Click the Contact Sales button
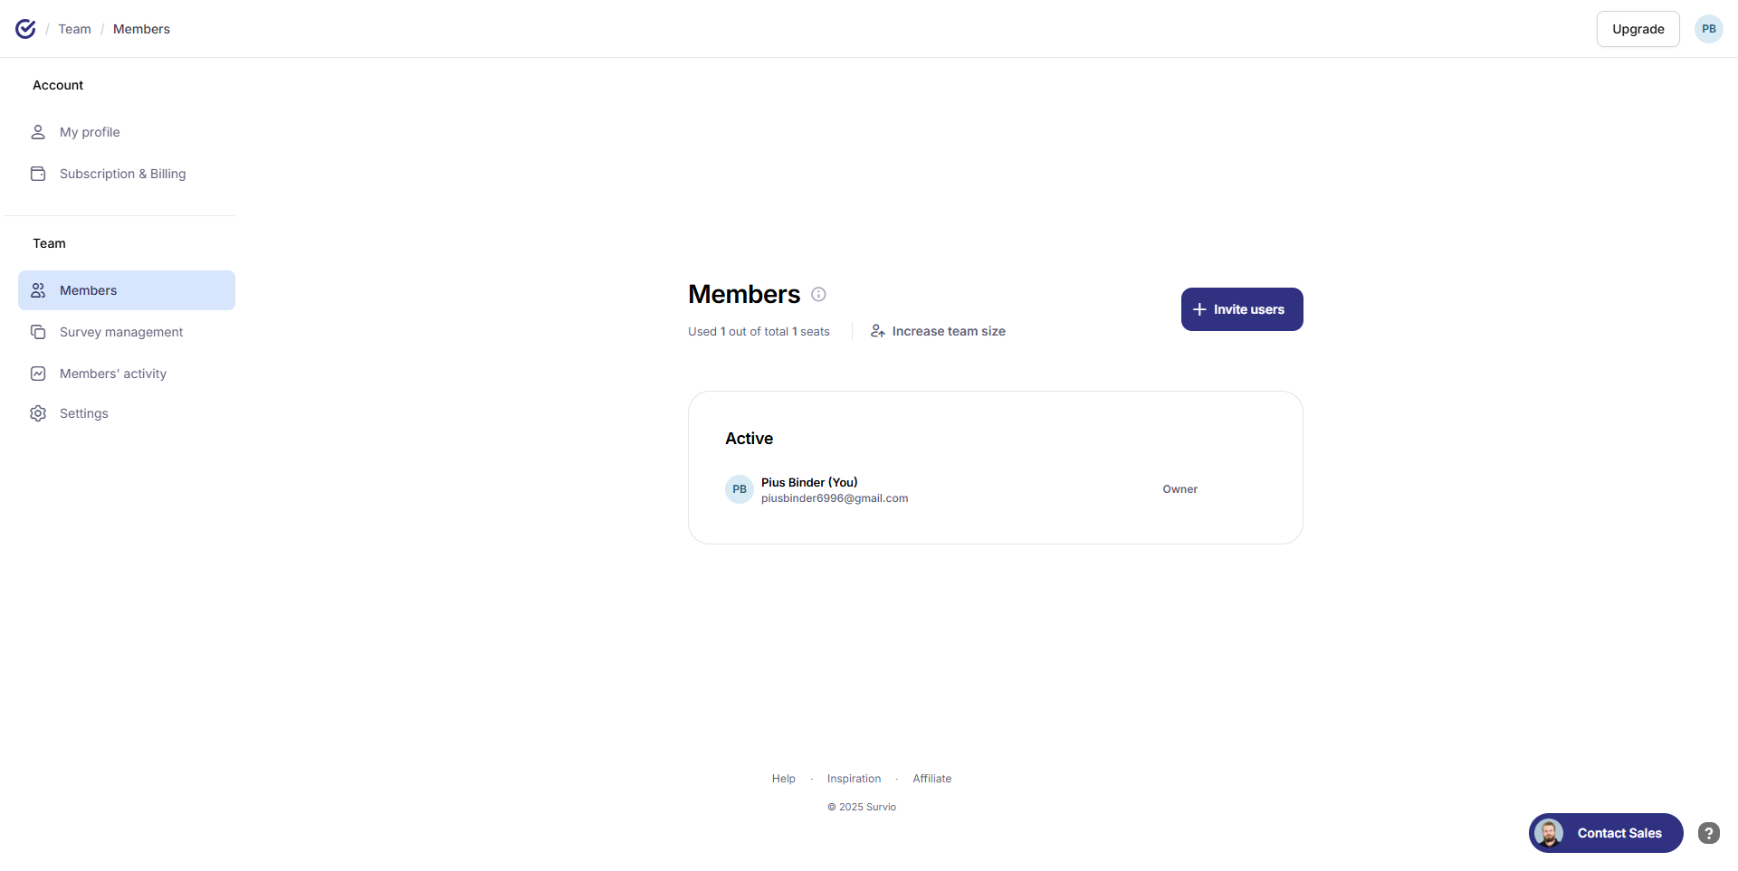This screenshot has width=1738, height=871. click(x=1606, y=833)
